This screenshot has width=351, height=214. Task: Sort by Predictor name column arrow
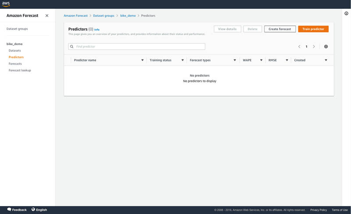(x=142, y=60)
